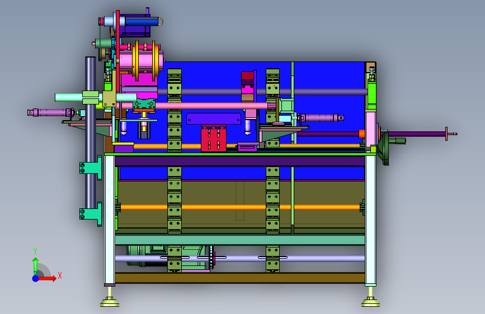Select the lower teal bracket on column
Image resolution: width=485 pixels, height=314 pixels.
(91, 214)
